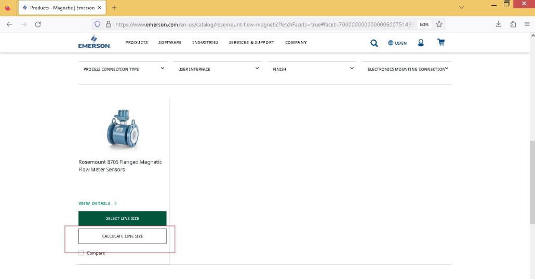
Task: Click the 80% zoom level indicator
Action: tap(424, 24)
